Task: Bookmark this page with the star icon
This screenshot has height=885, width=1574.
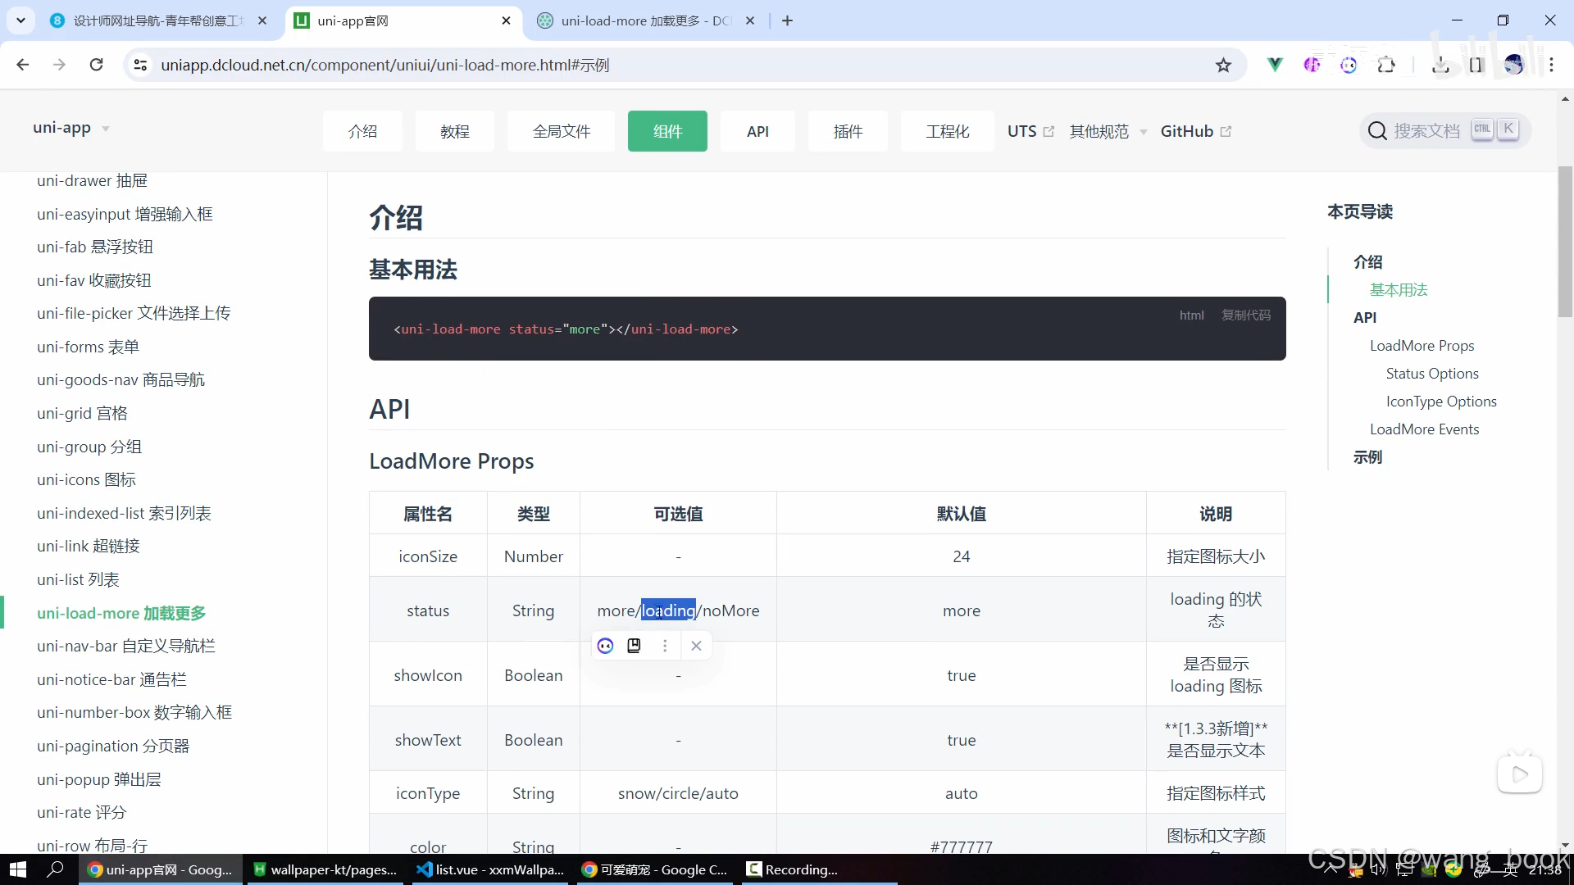Action: 1223,66
